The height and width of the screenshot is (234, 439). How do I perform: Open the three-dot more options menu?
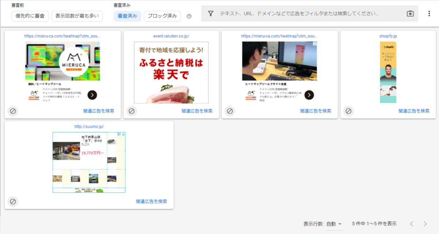pyautogui.click(x=429, y=14)
